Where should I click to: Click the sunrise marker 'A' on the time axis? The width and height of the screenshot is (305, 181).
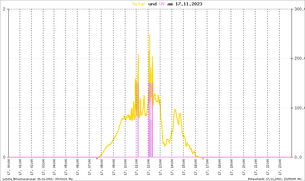(97, 159)
